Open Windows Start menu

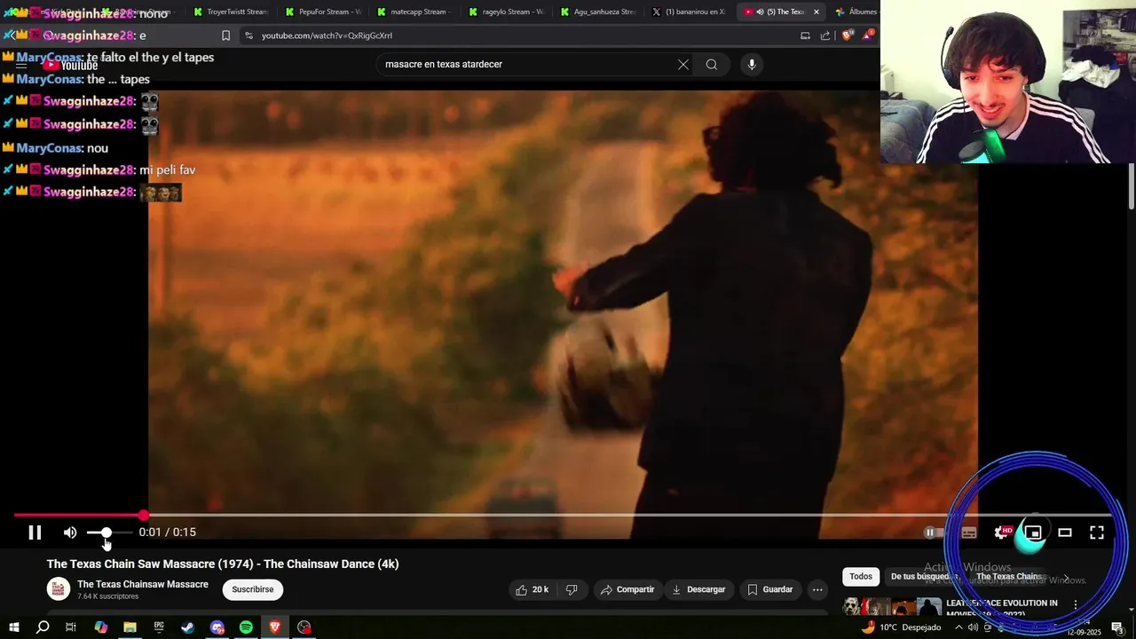pyautogui.click(x=14, y=627)
